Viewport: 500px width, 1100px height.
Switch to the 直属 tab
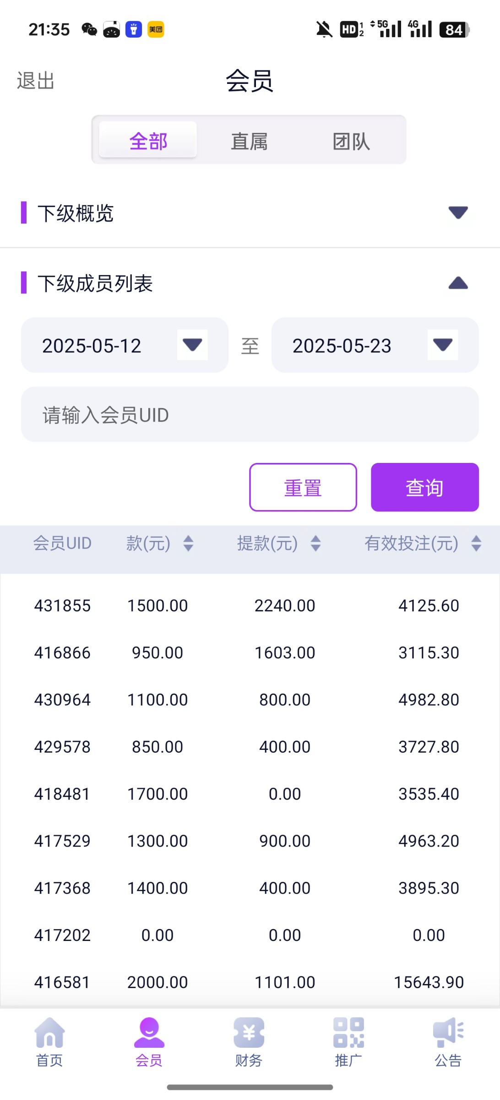tap(249, 140)
